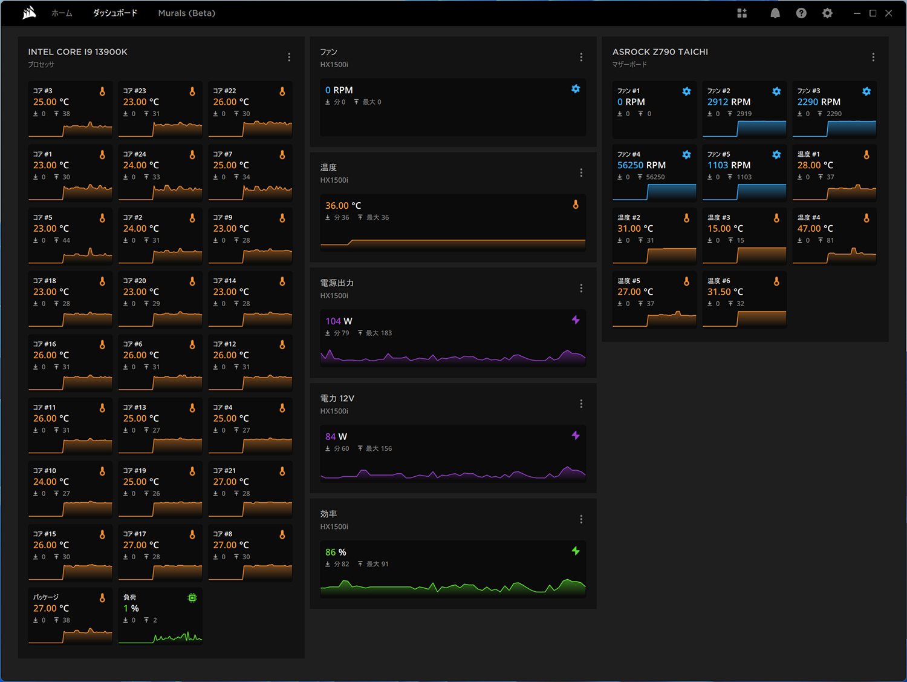The image size is (907, 682).
Task: Click the chip icon on 負荷 tile
Action: pos(192,598)
